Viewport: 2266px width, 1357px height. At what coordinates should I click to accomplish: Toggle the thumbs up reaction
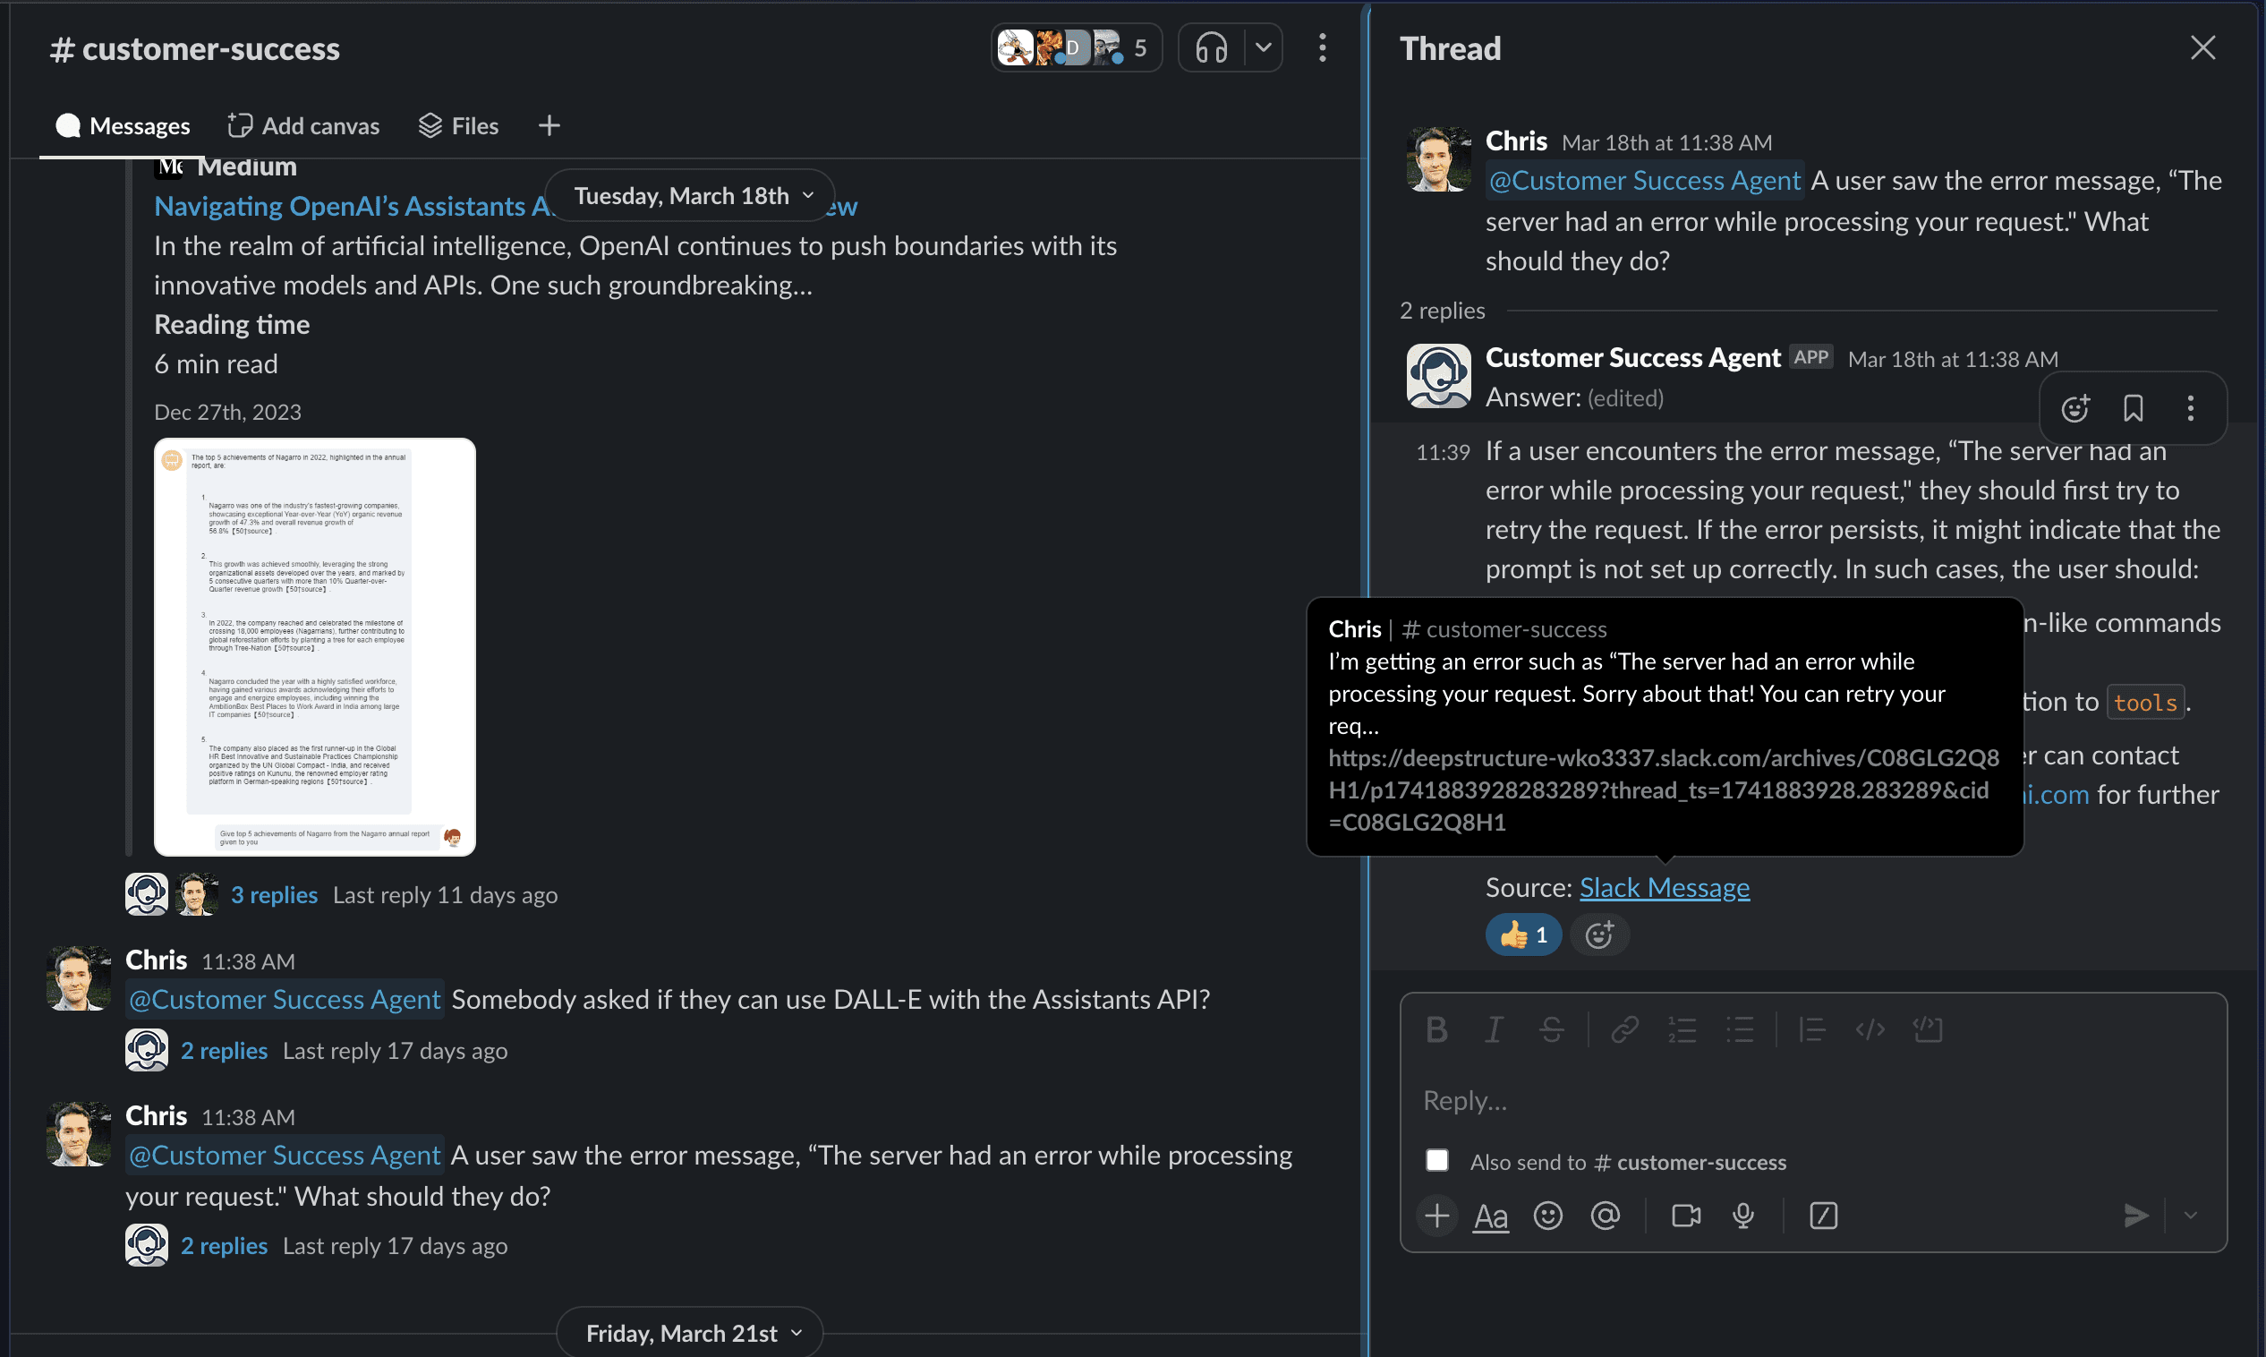click(1524, 935)
